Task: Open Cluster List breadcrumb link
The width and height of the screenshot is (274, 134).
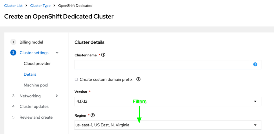Action: point(13,6)
